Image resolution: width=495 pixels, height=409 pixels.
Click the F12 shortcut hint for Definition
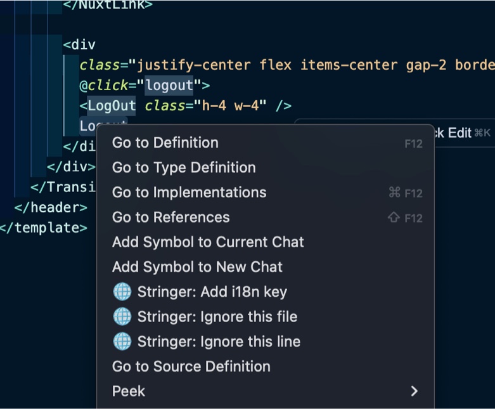click(x=413, y=144)
